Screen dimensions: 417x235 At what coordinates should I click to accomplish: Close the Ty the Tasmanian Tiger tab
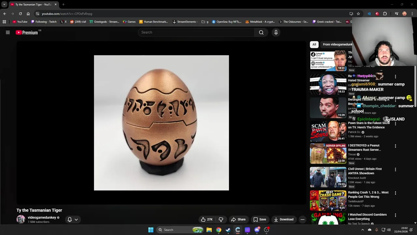click(55, 5)
